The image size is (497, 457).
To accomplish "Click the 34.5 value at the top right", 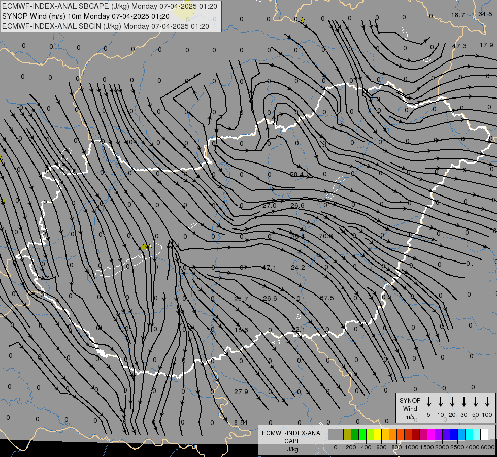I will point(485,14).
